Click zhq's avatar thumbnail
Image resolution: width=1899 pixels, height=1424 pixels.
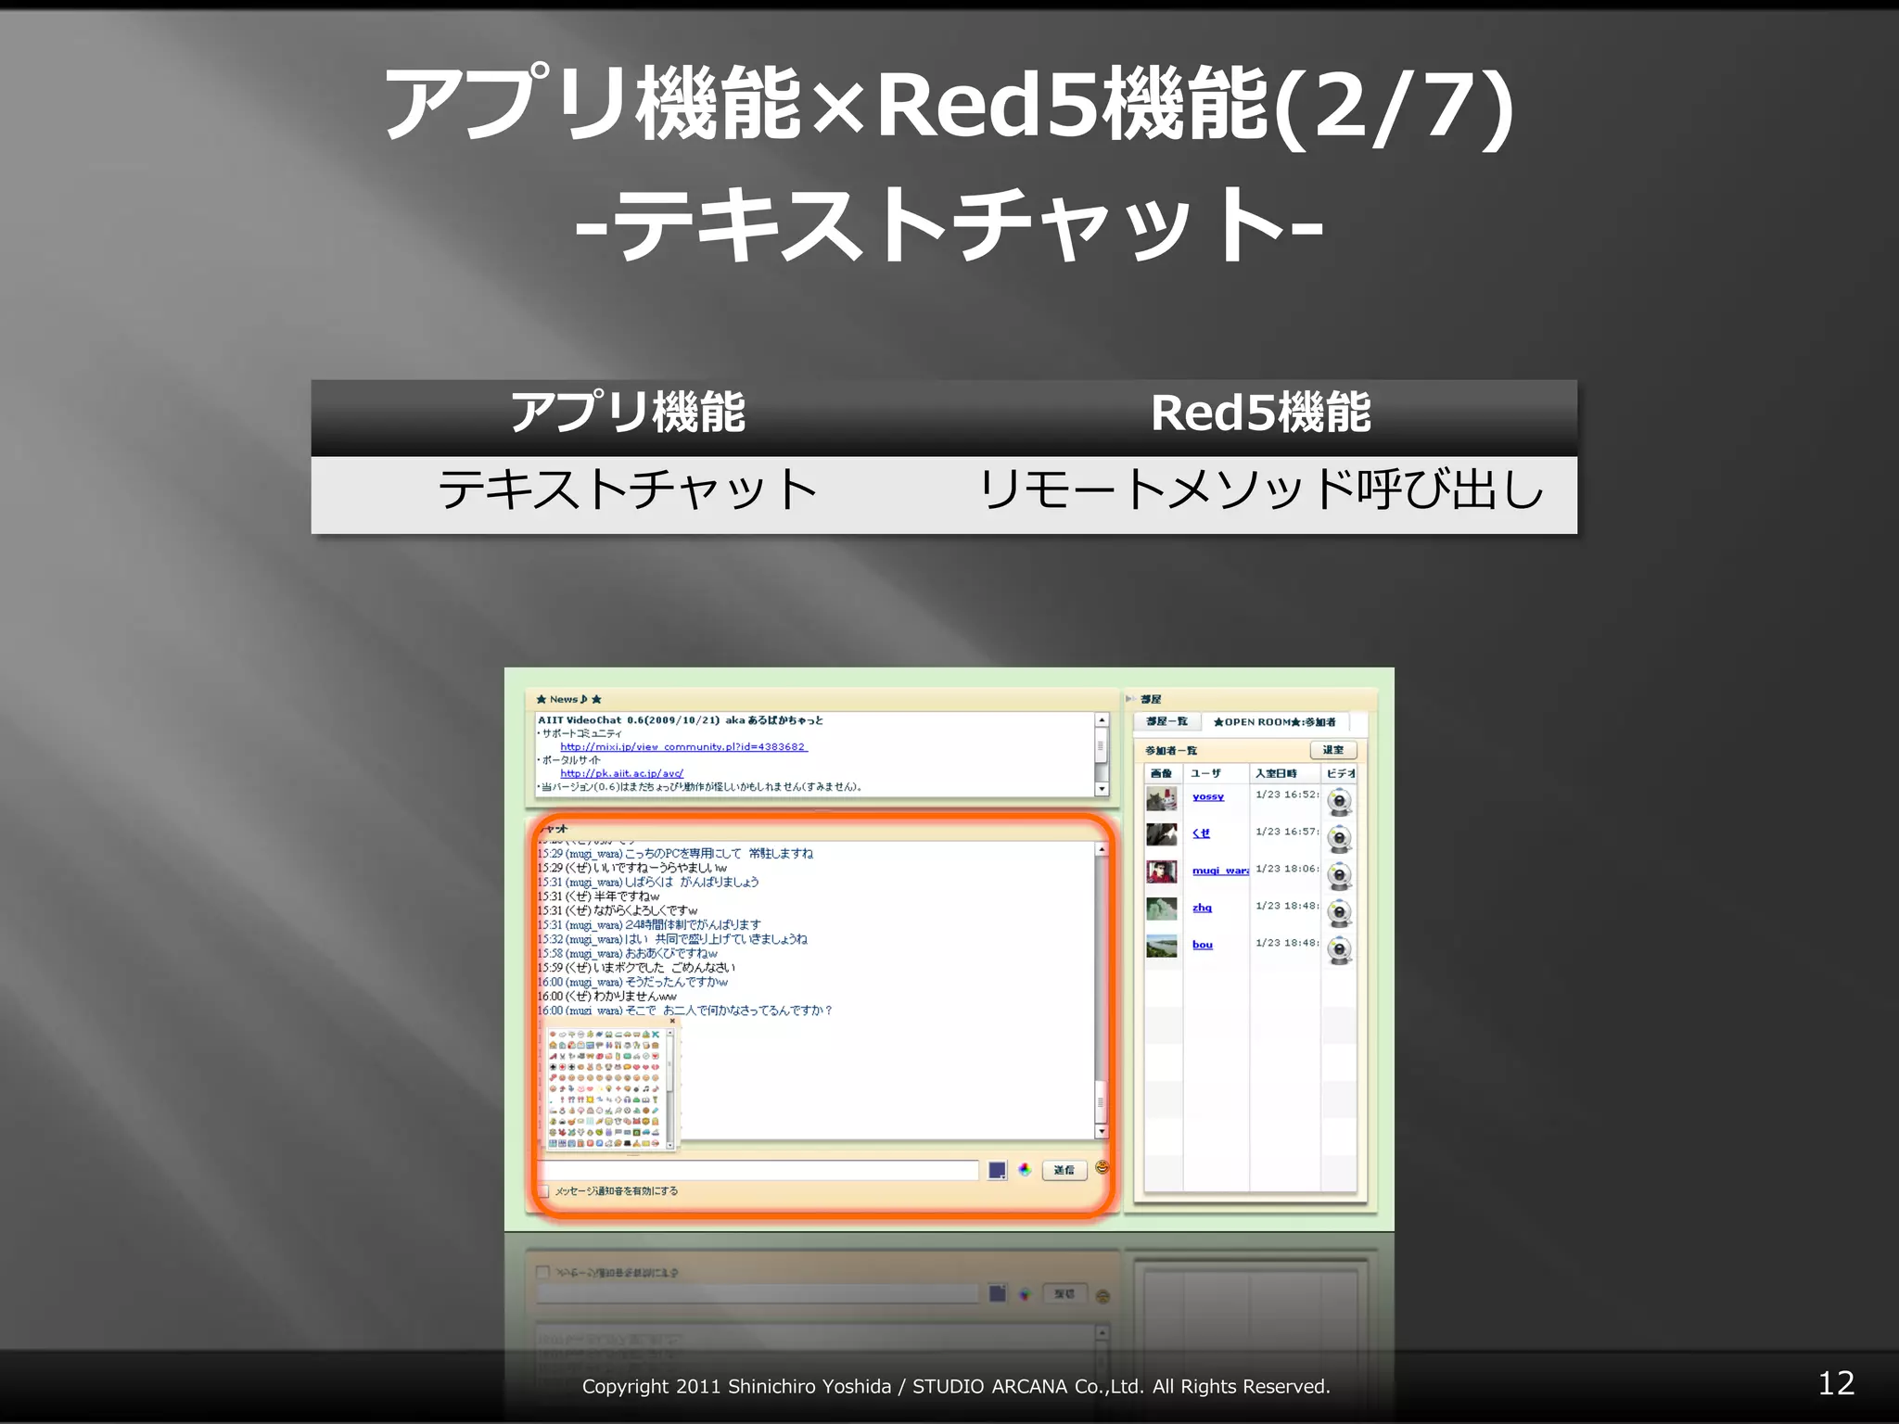click(x=1162, y=909)
